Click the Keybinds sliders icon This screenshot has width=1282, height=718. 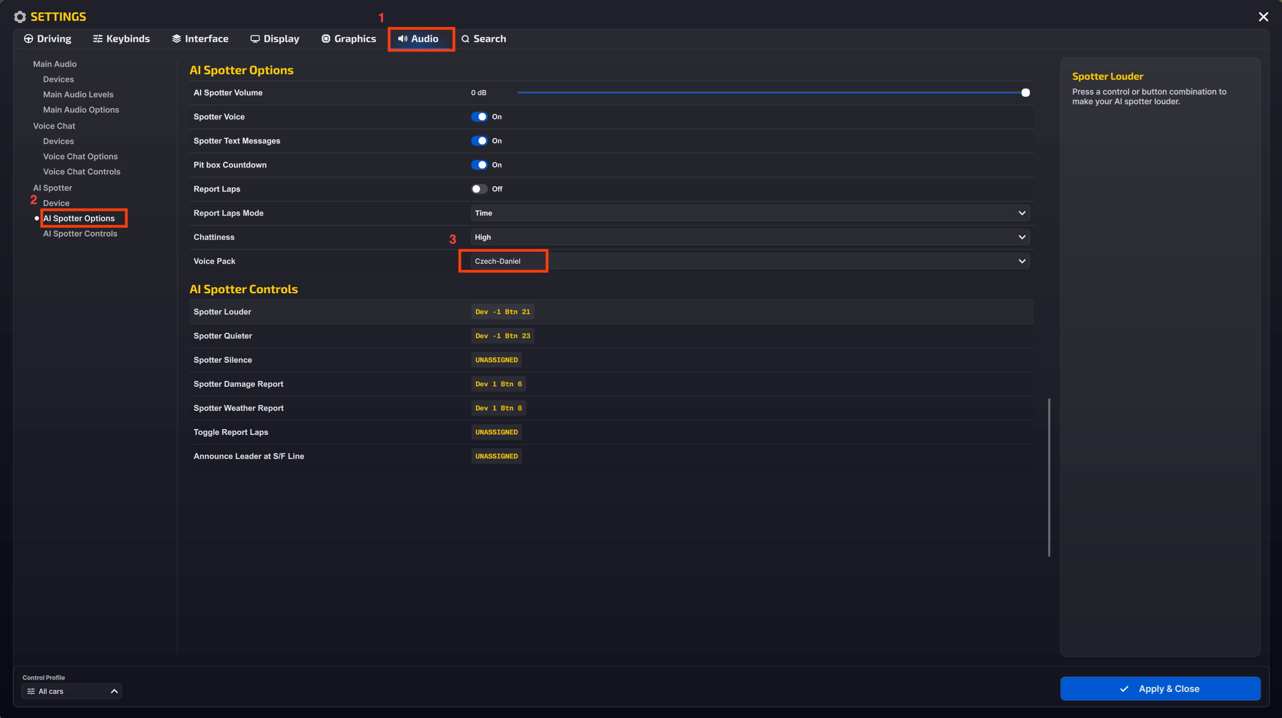(97, 39)
